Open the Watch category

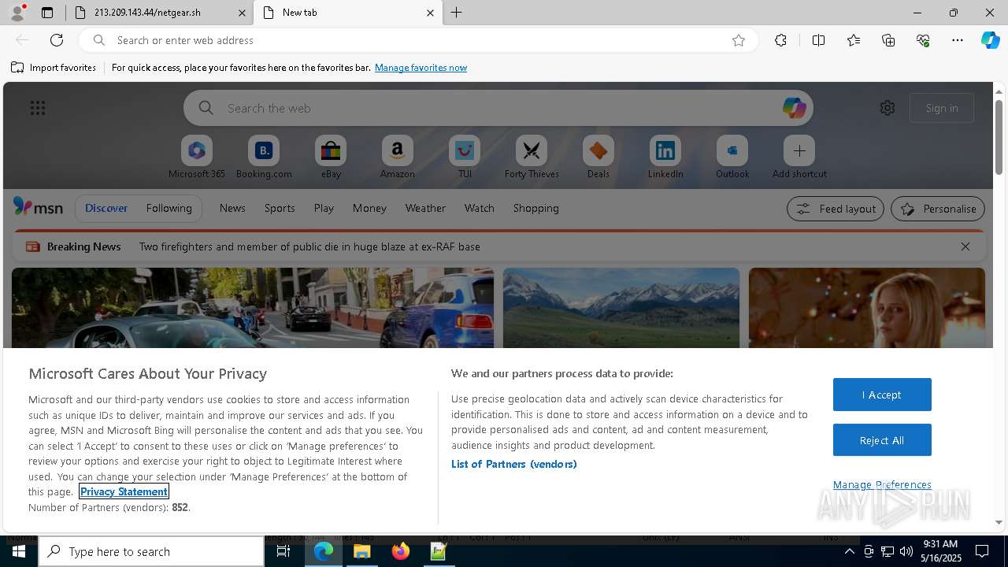coord(480,208)
